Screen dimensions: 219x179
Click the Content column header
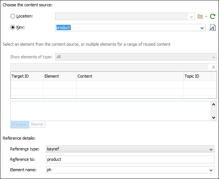[x=130, y=76]
